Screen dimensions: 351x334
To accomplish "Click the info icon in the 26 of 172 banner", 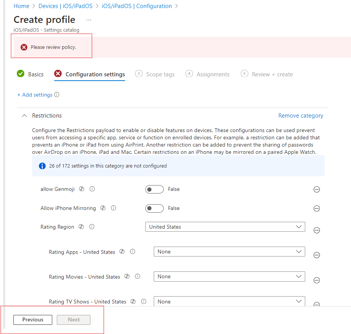I will [42, 166].
